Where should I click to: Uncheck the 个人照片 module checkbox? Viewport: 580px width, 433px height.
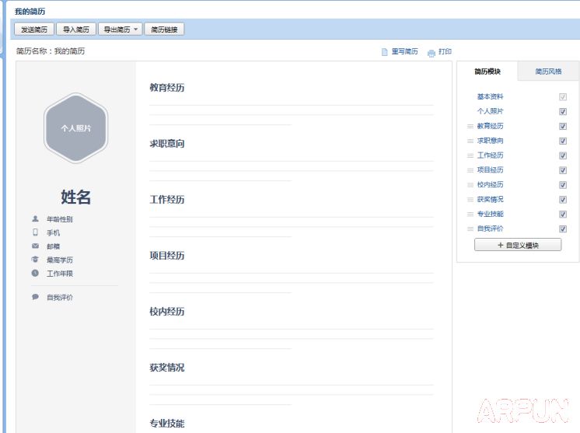tap(563, 111)
